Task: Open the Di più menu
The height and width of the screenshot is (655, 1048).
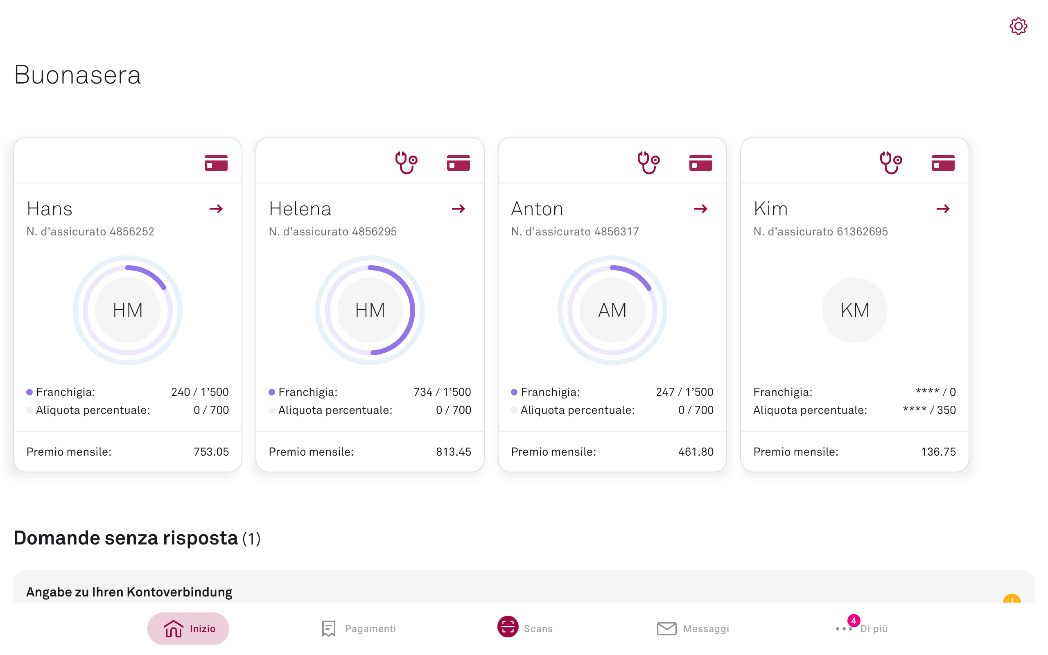Action: 862,628
